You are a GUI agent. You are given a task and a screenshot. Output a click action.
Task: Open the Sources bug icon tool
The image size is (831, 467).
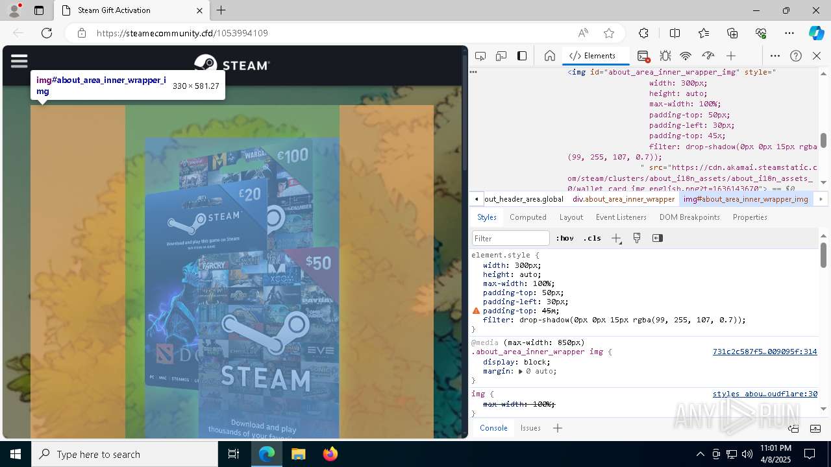[665, 56]
